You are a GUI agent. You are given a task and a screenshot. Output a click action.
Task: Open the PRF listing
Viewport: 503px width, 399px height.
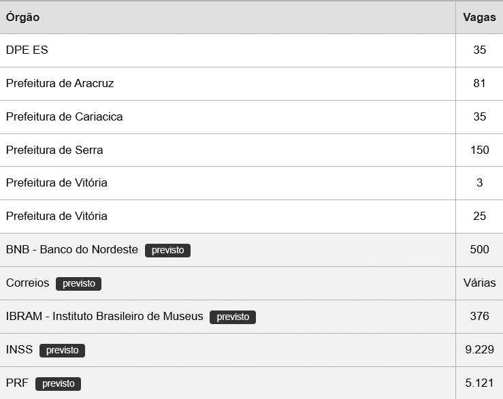pos(17,383)
